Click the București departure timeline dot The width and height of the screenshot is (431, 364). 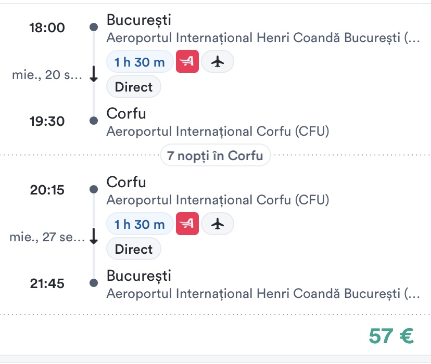coord(94,27)
